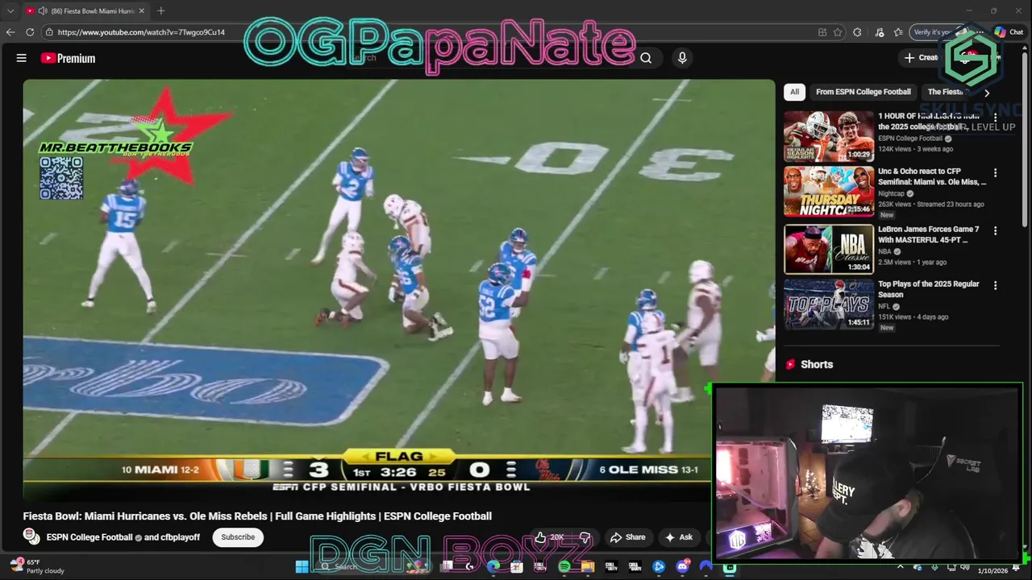Open the YouTube hamburger guide menu
This screenshot has height=580, width=1032.
point(22,58)
